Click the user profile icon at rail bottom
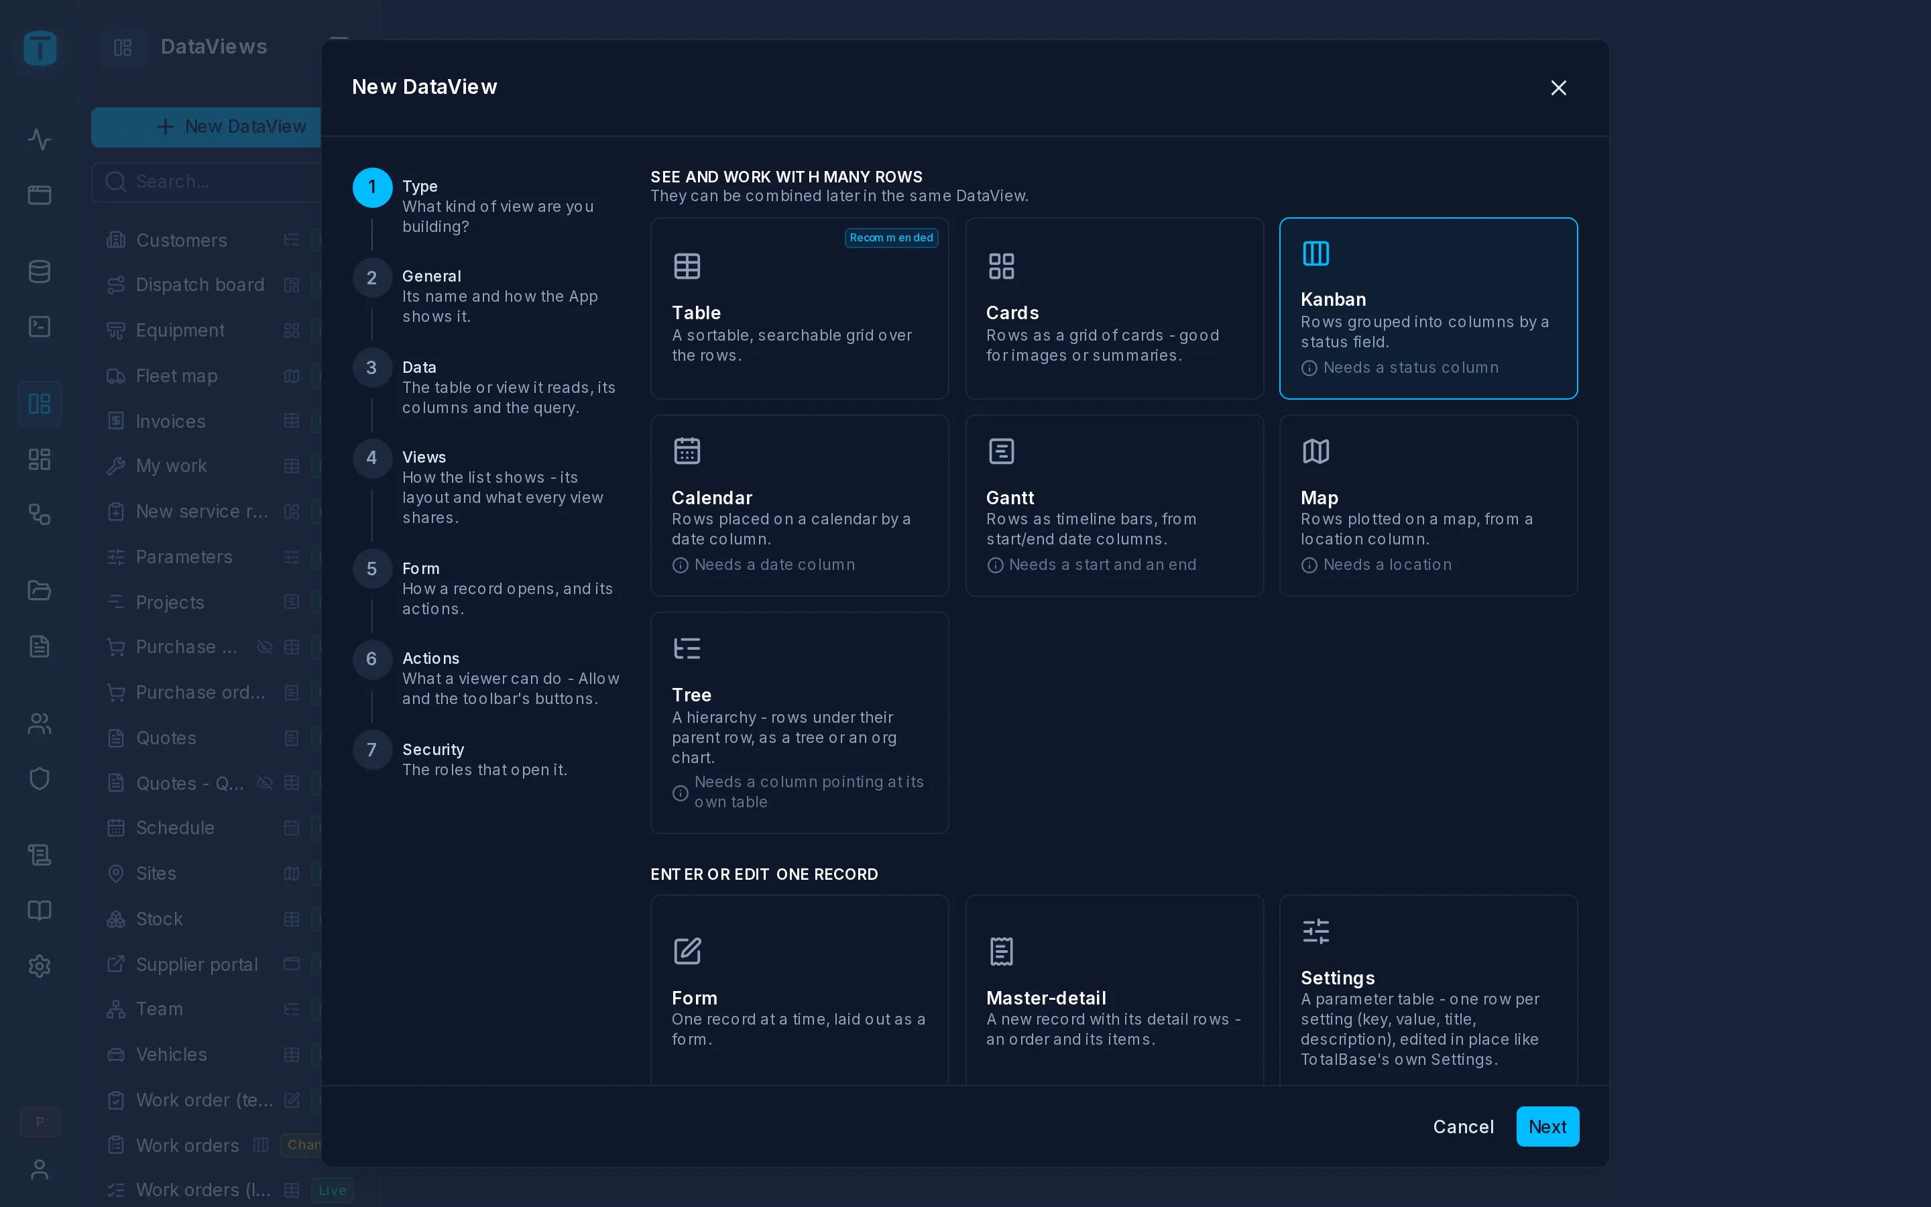Viewport: 1931px width, 1207px height. point(39,1169)
